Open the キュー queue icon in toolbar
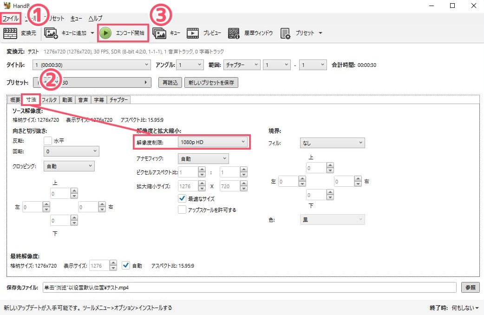 coord(159,33)
